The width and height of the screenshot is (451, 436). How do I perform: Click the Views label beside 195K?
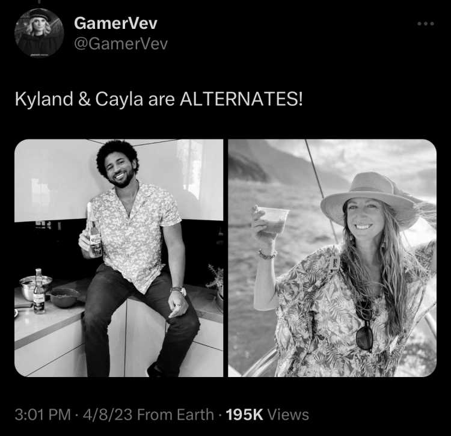(x=288, y=415)
